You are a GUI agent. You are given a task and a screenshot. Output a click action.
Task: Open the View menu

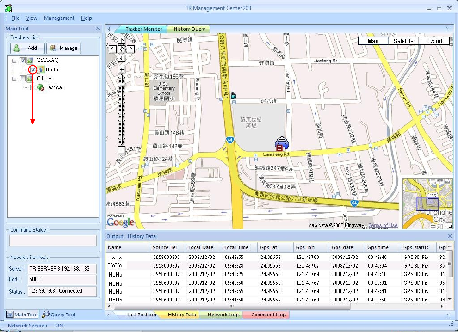pyautogui.click(x=32, y=18)
